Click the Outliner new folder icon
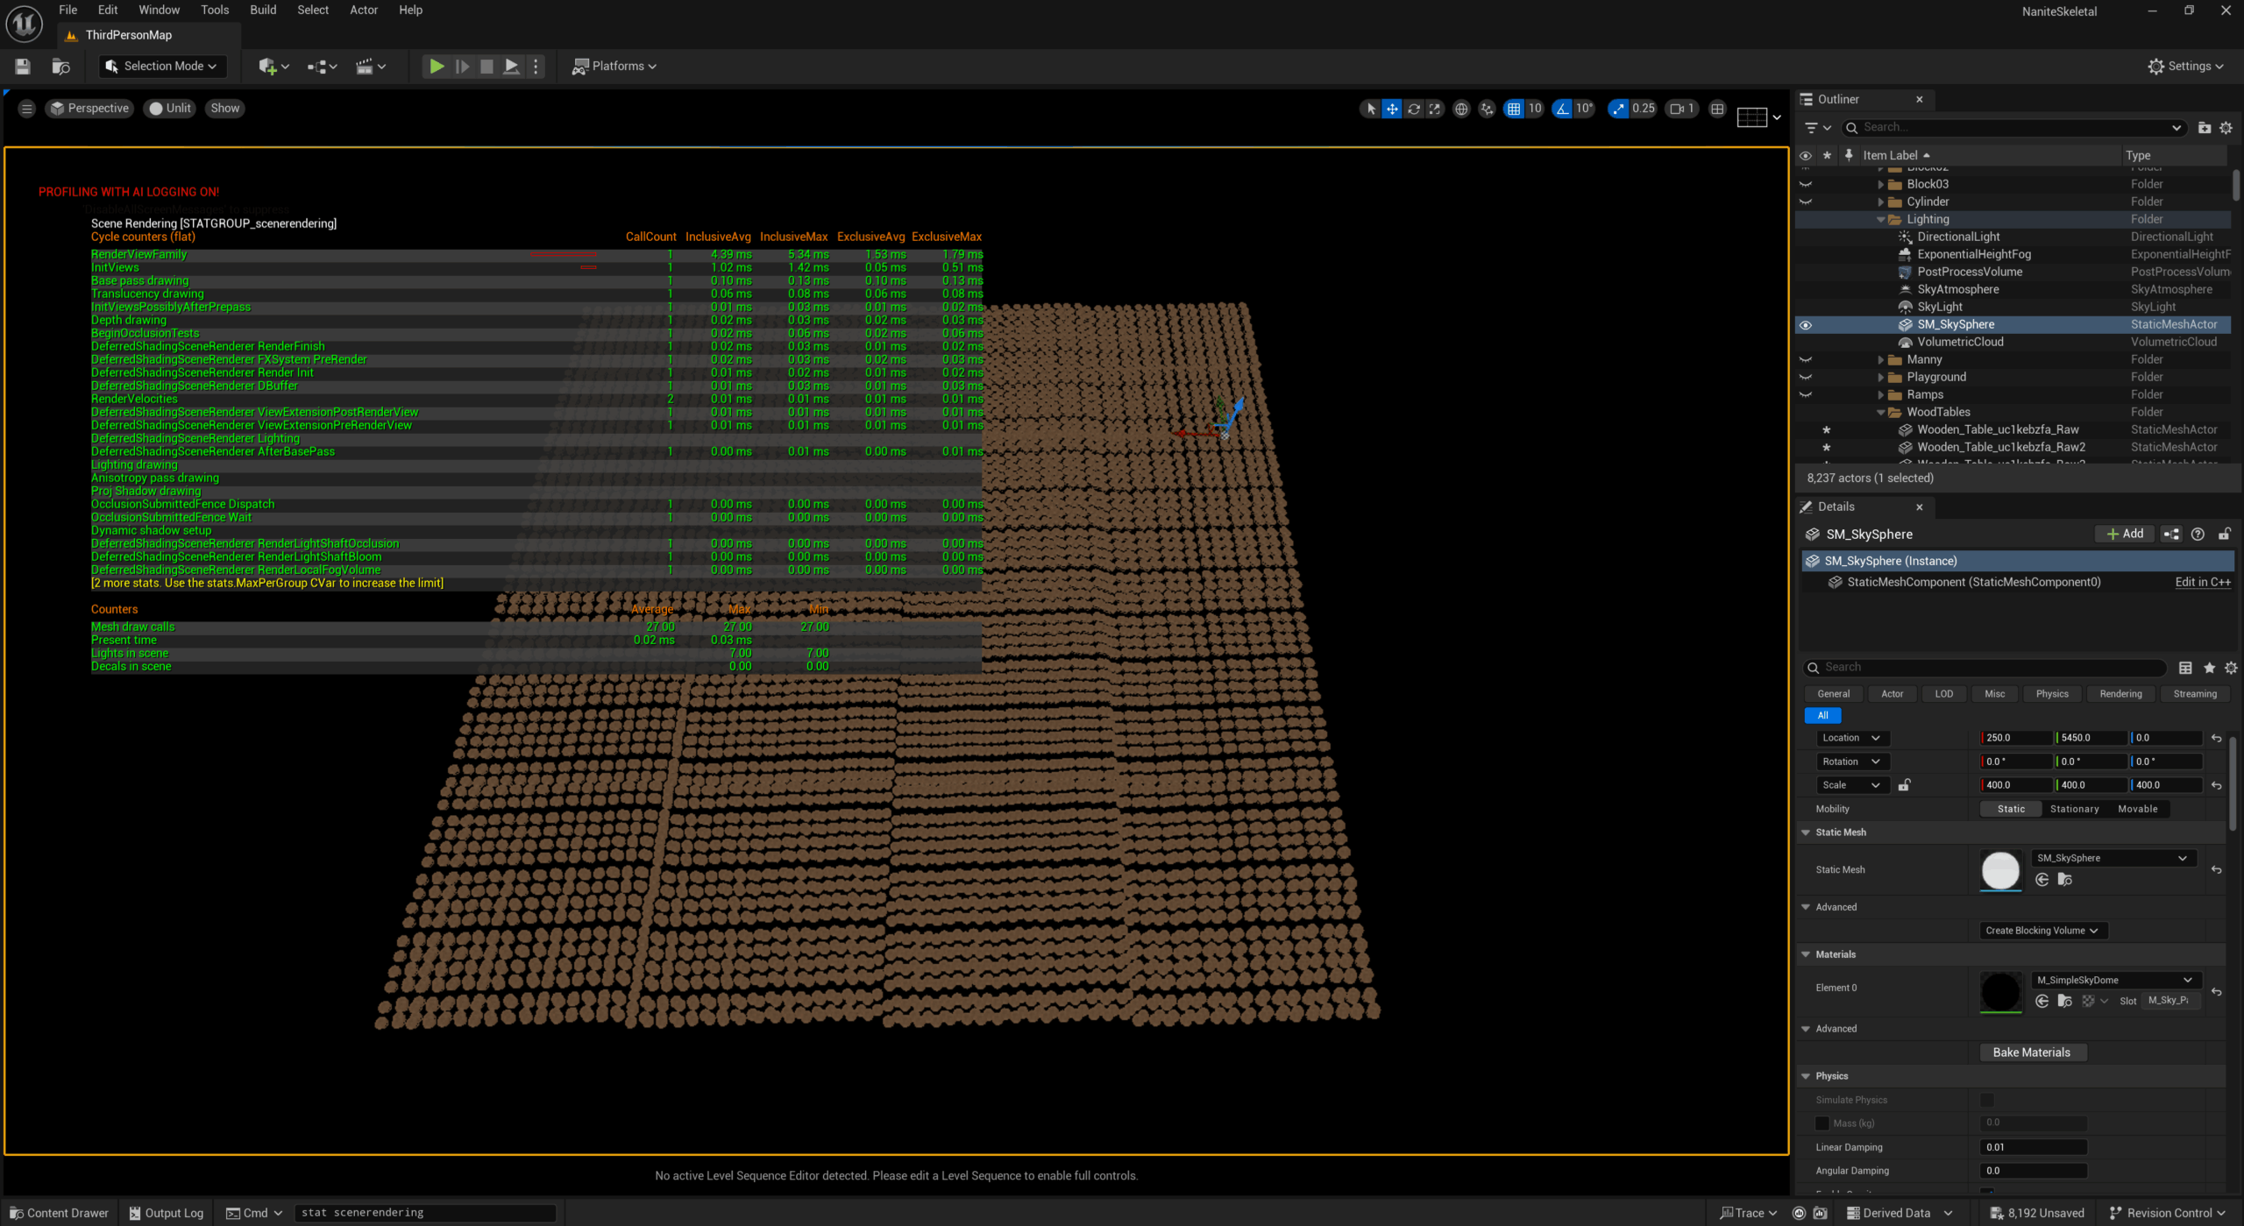2244x1226 pixels. [2205, 128]
